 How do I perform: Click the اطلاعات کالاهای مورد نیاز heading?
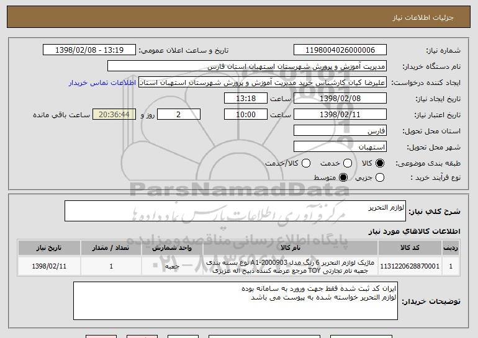click(414, 231)
